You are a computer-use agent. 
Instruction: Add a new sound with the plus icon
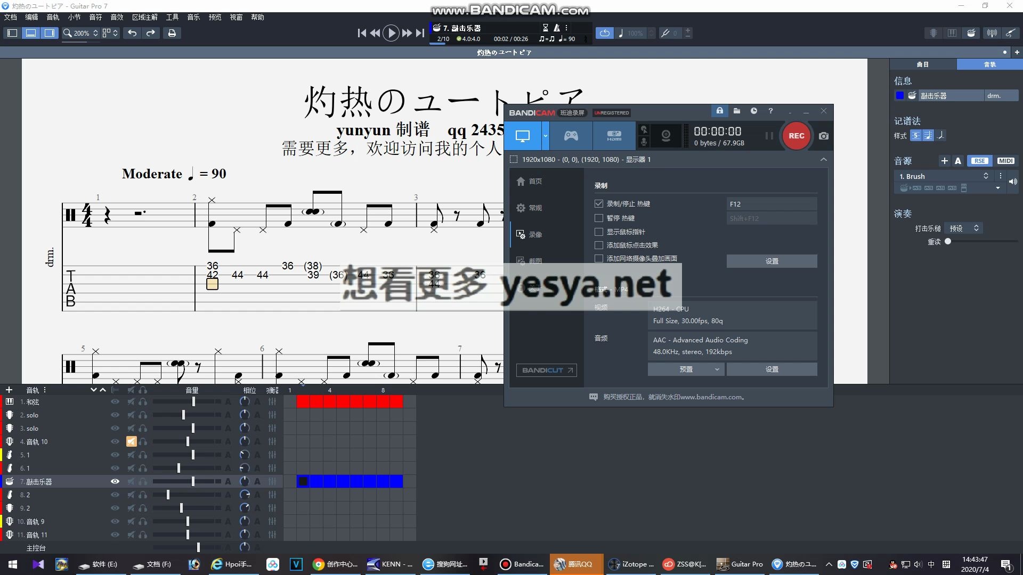pyautogui.click(x=944, y=161)
